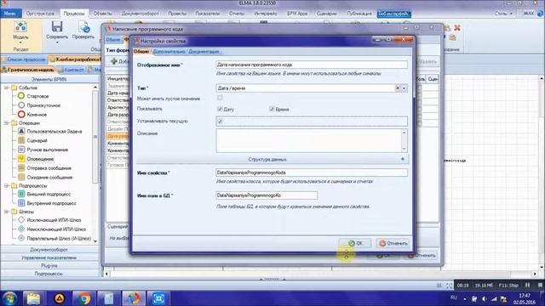Click the Имя поля в БД field
Screen dimensions: 545x306
click(x=267, y=195)
